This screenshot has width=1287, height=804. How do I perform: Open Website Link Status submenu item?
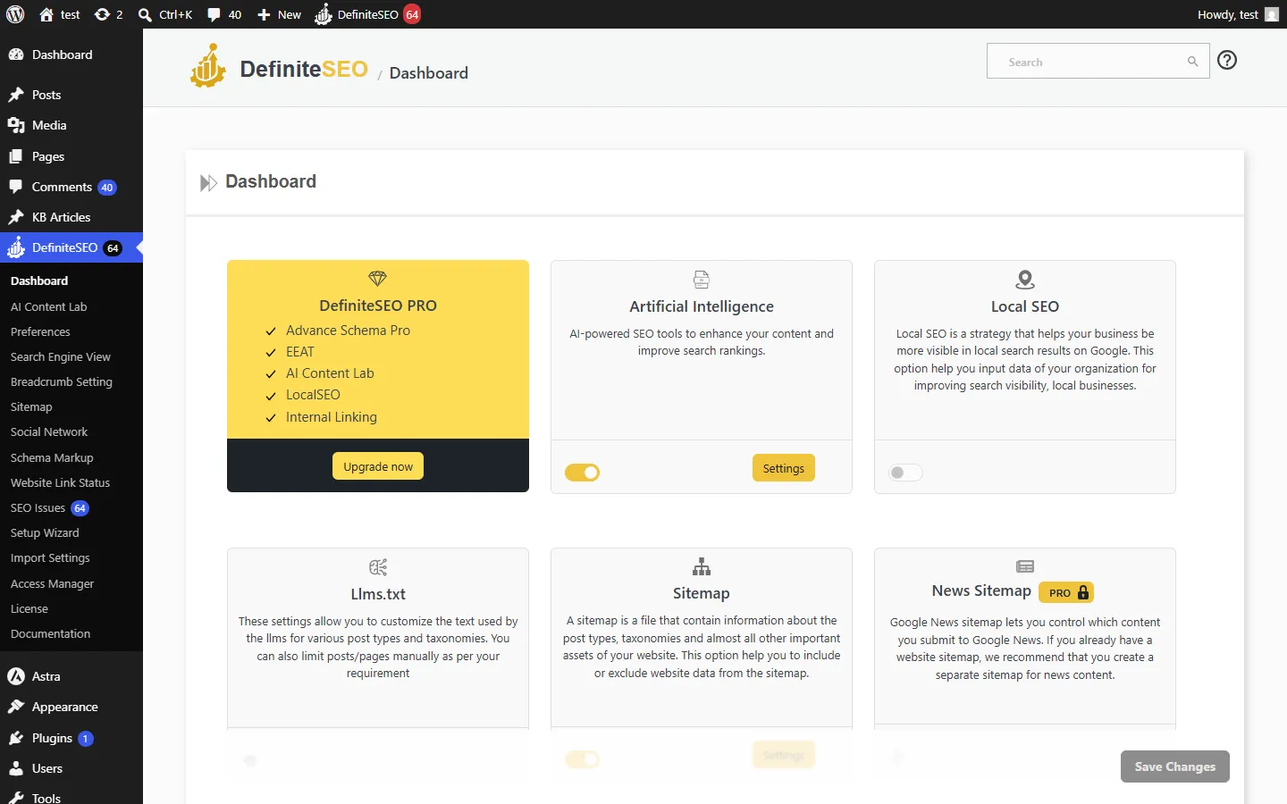coord(61,482)
